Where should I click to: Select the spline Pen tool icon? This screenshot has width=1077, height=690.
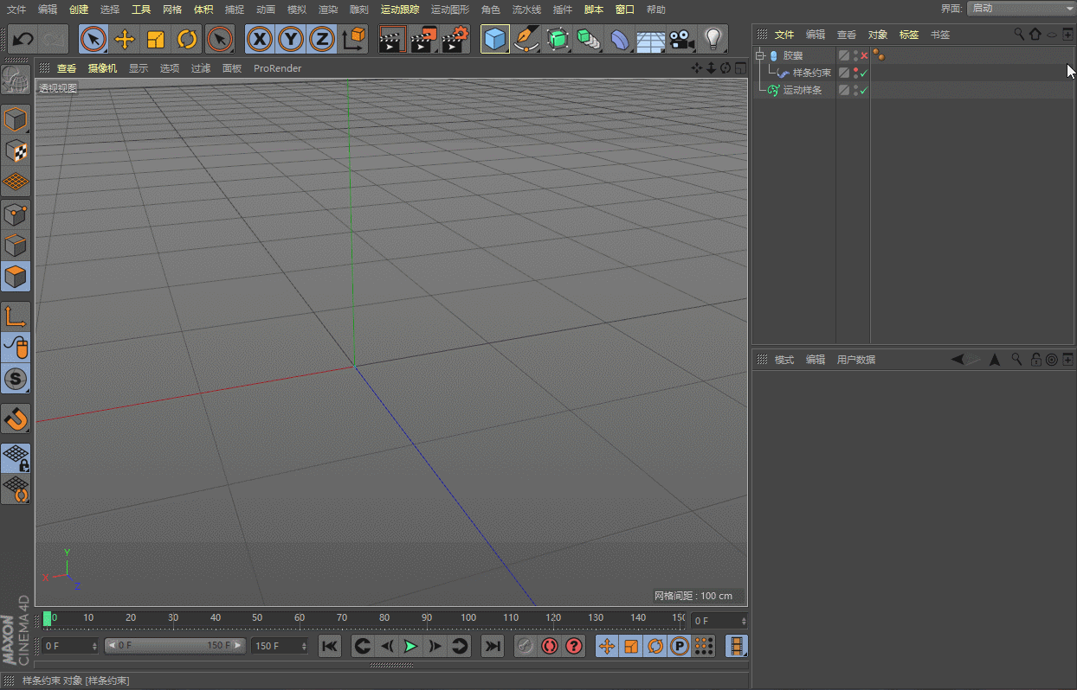(526, 39)
